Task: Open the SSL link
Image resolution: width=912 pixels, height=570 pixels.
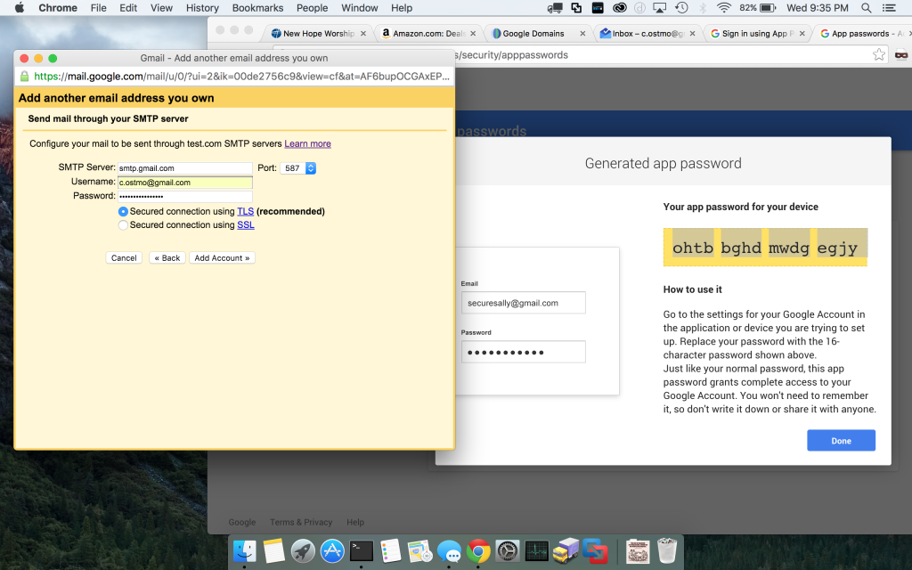Action: (x=246, y=225)
